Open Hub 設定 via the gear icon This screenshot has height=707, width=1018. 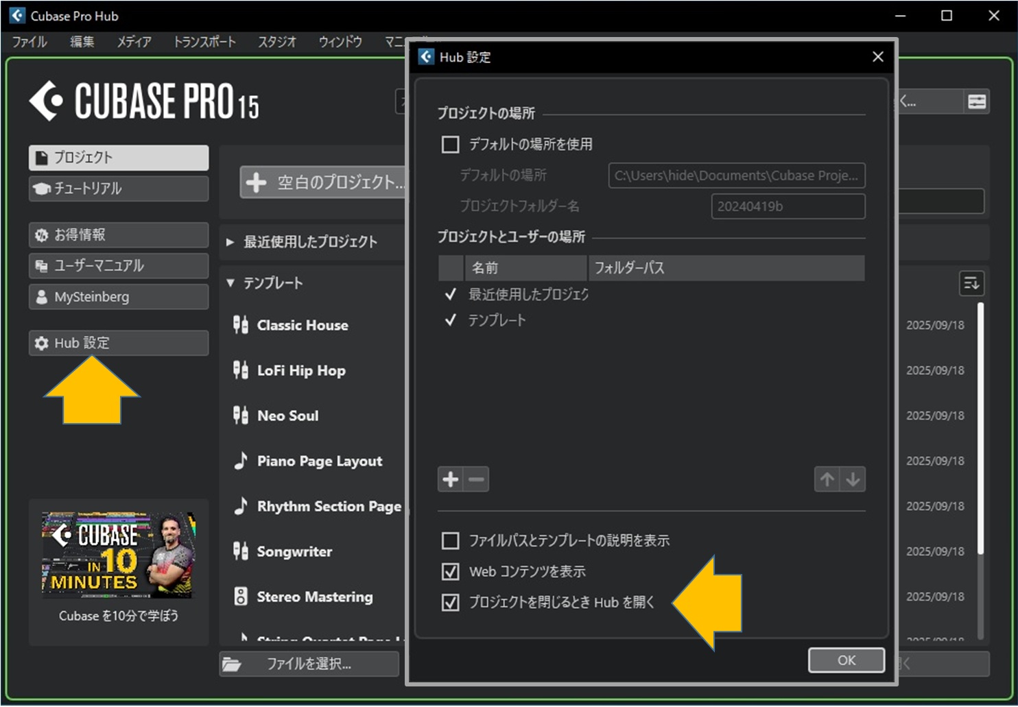(41, 343)
